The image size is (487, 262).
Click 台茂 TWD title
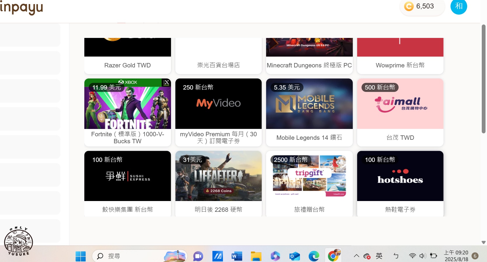pyautogui.click(x=400, y=138)
